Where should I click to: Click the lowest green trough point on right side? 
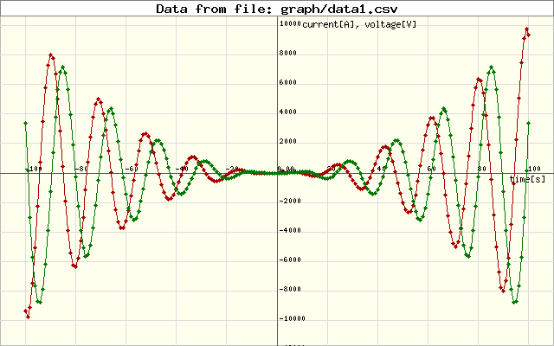tap(515, 302)
